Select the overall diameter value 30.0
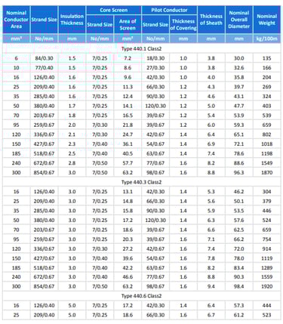Screen dimensions: 283x324 238,58
